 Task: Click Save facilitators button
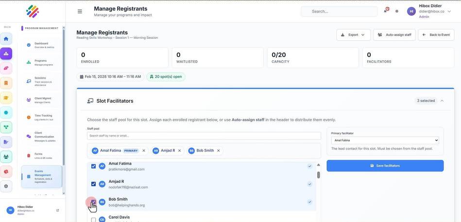pos(385,166)
